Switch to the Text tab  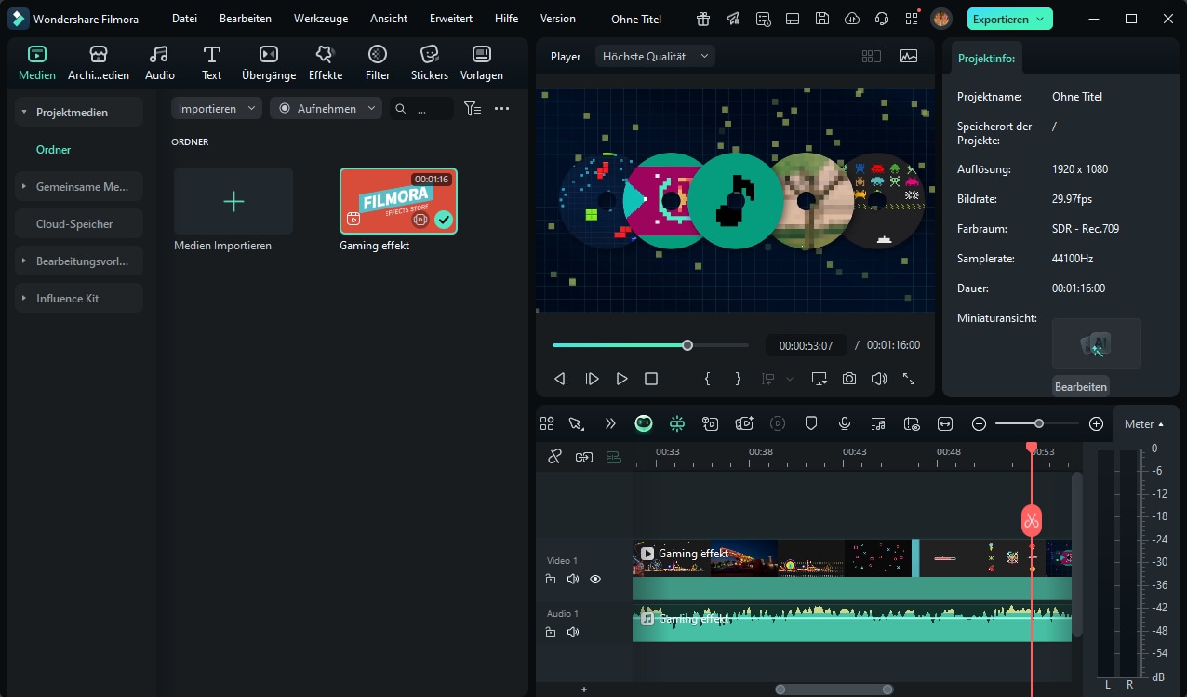pos(212,62)
